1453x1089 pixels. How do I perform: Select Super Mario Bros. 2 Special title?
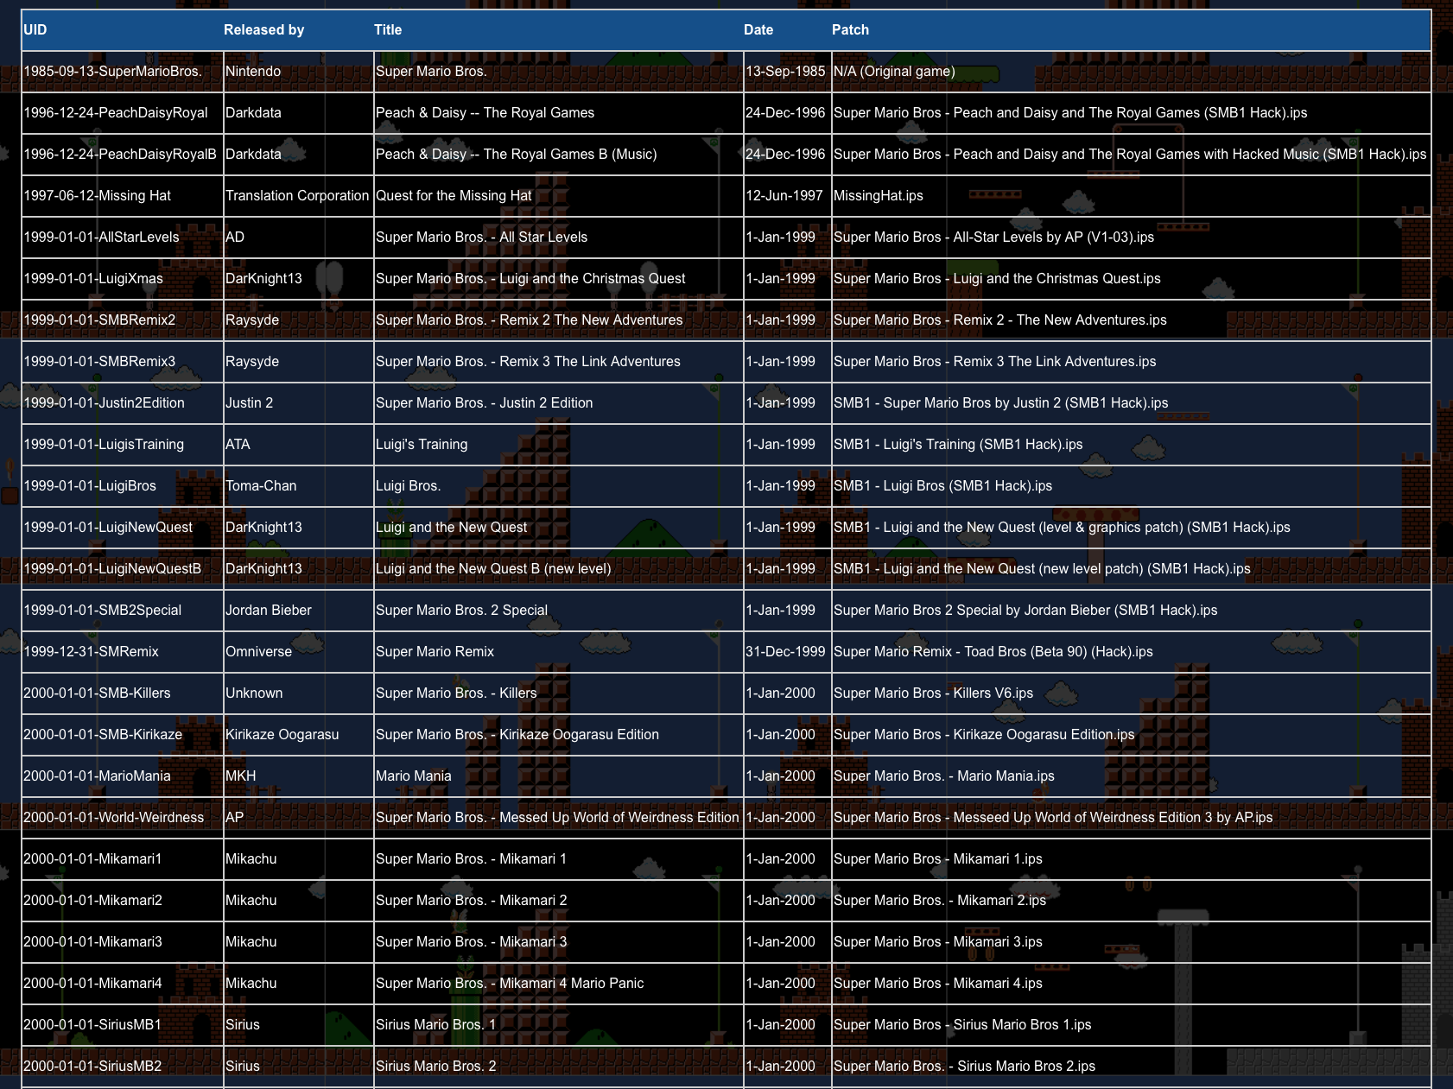(558, 611)
